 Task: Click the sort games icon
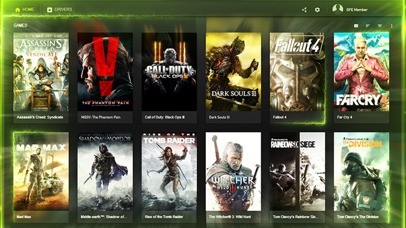(368, 25)
